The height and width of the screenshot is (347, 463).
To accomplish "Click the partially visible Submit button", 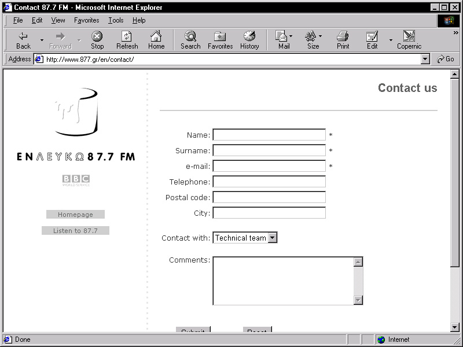I will click(x=193, y=329).
